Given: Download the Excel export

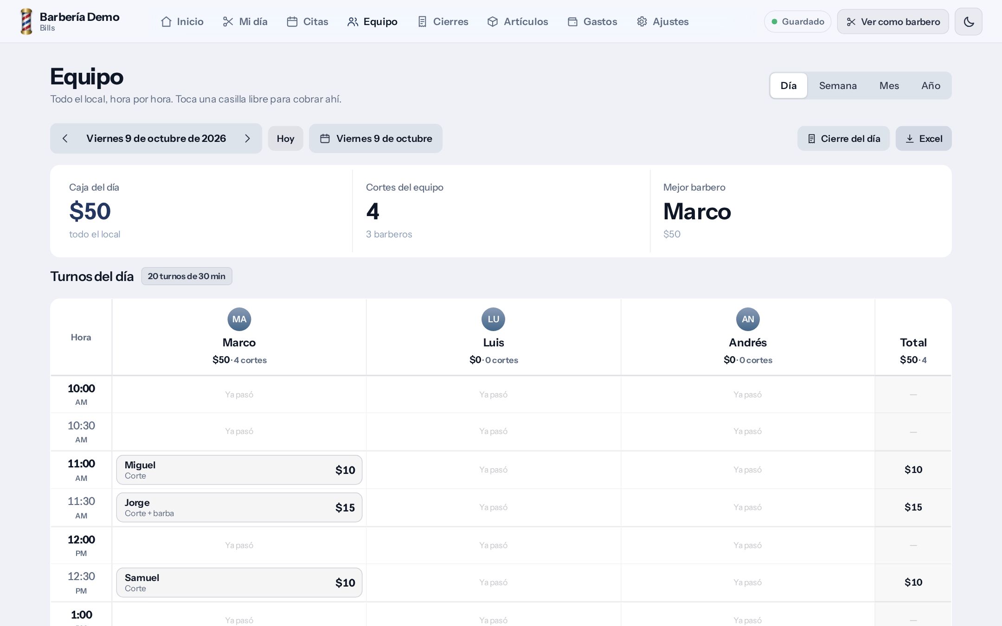Looking at the screenshot, I should pyautogui.click(x=924, y=138).
